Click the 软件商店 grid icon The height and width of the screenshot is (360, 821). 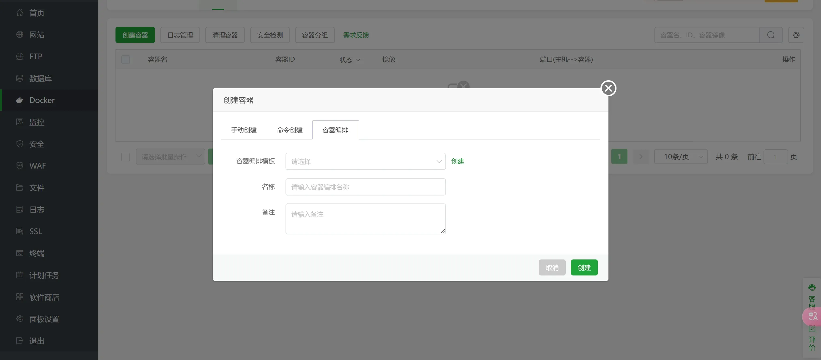[x=20, y=297]
